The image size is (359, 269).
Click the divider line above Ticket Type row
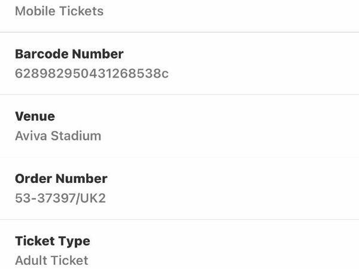coord(180,219)
